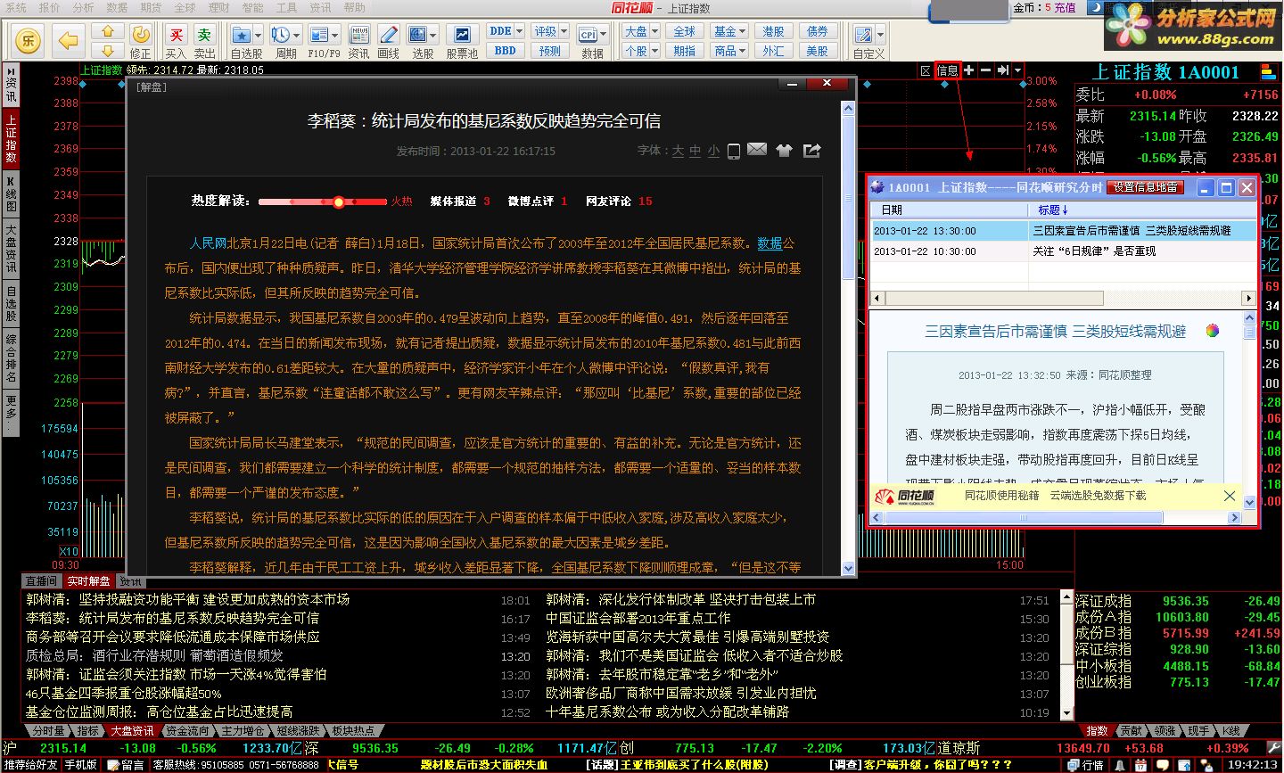Click the 预测 button
The image size is (1284, 773).
[x=550, y=51]
